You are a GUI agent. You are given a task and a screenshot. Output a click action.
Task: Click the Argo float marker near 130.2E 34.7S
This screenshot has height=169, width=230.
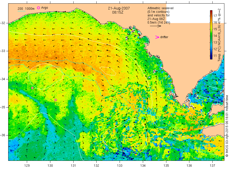coord(56,100)
